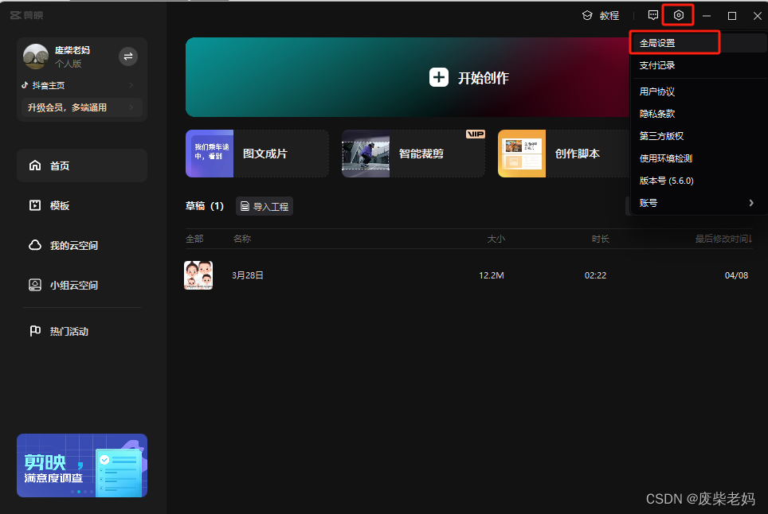Click the group cloud icon beside 小组云空间
This screenshot has width=768, height=514.
[35, 285]
